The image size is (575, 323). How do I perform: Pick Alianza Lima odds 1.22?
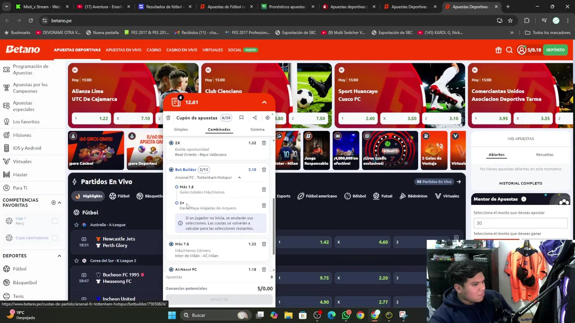point(92,118)
